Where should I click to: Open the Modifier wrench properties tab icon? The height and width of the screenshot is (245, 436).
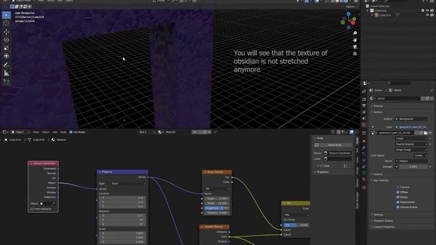pos(364,147)
